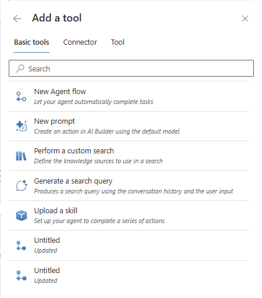
Task: Click the Upload a skill cube icon
Action: pos(21,216)
